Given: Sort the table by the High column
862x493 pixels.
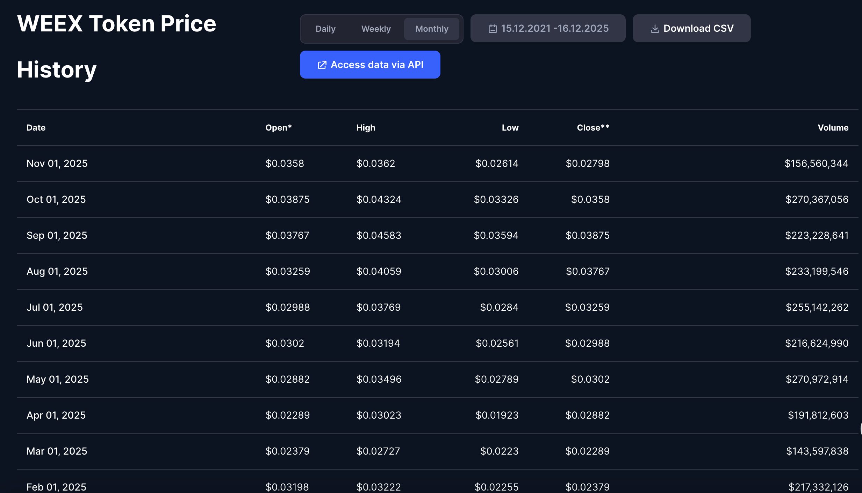Looking at the screenshot, I should 365,127.
